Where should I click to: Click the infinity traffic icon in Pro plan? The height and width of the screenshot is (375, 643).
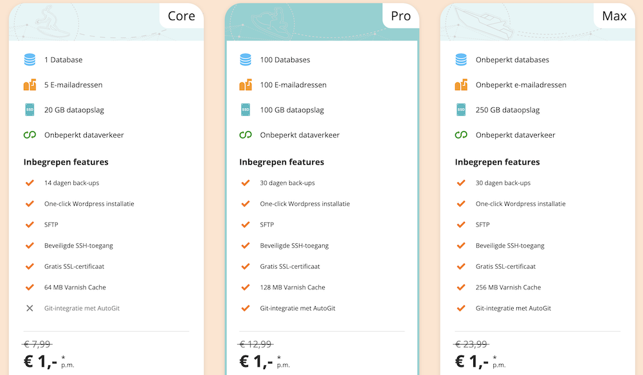point(245,135)
